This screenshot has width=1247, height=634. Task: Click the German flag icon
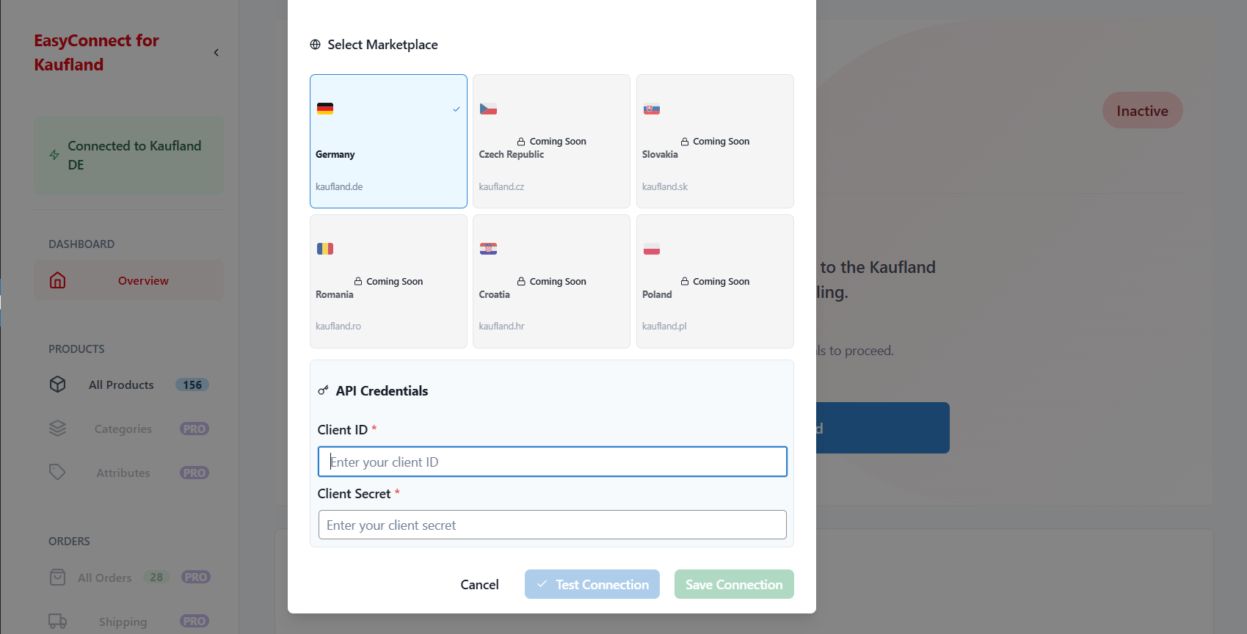(325, 109)
